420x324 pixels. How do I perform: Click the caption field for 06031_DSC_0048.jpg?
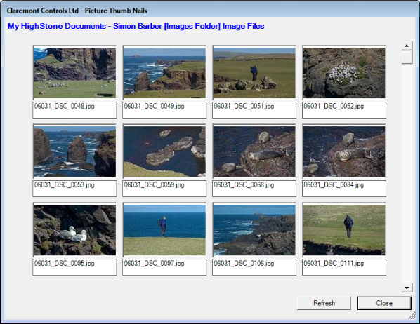(x=74, y=110)
